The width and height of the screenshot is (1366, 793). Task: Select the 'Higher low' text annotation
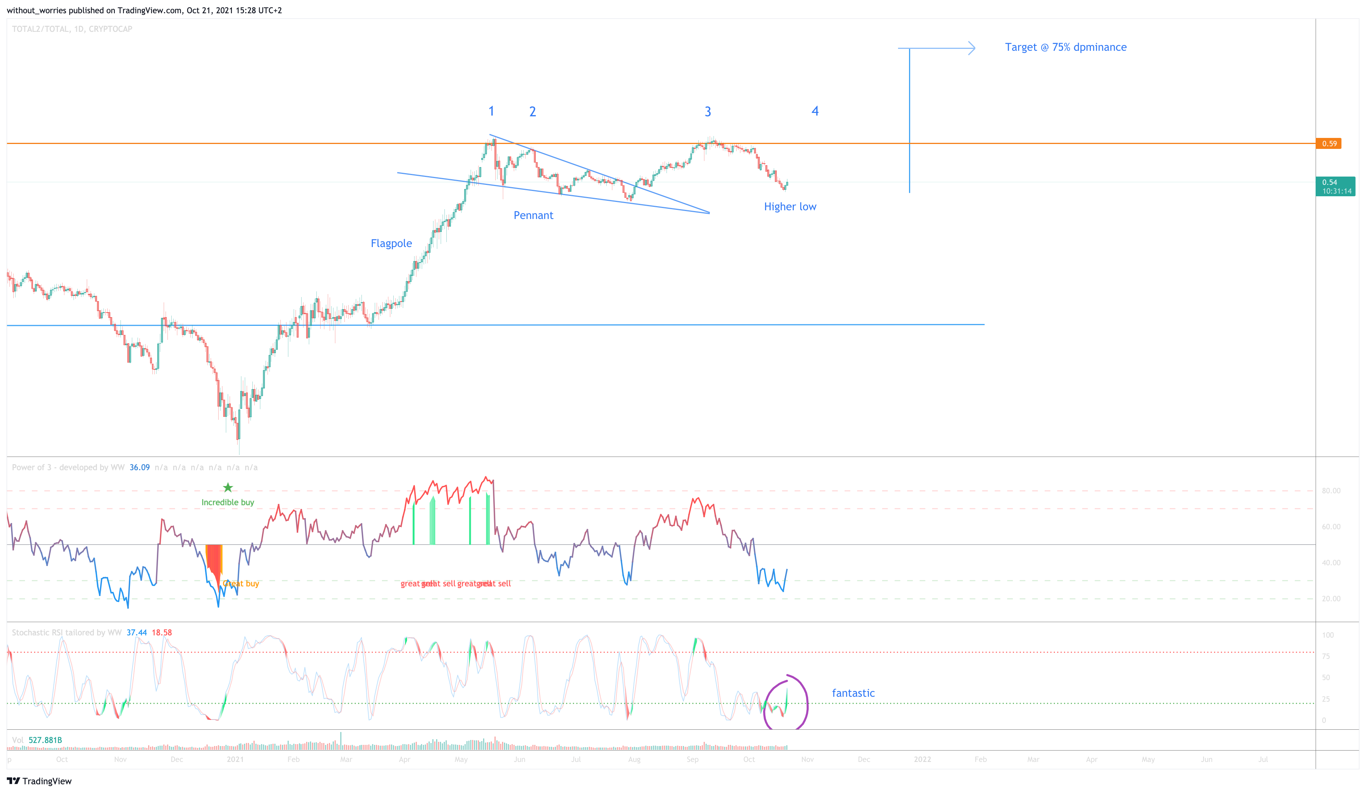(790, 206)
